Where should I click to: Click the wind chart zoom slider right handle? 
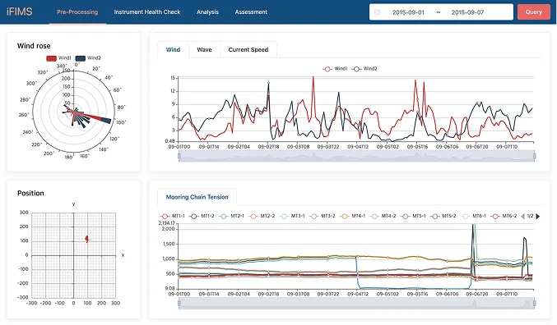(535, 156)
